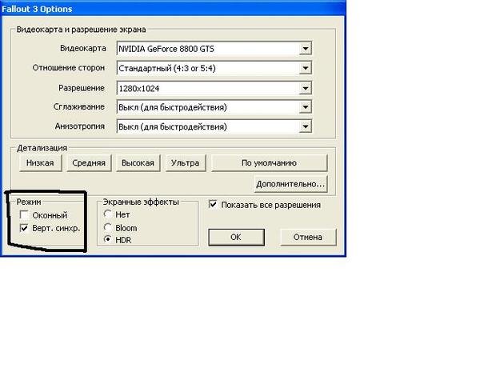Image resolution: width=480 pixels, height=384 pixels.
Task: Open the Видеокарта dropdown arrow
Action: coord(305,48)
